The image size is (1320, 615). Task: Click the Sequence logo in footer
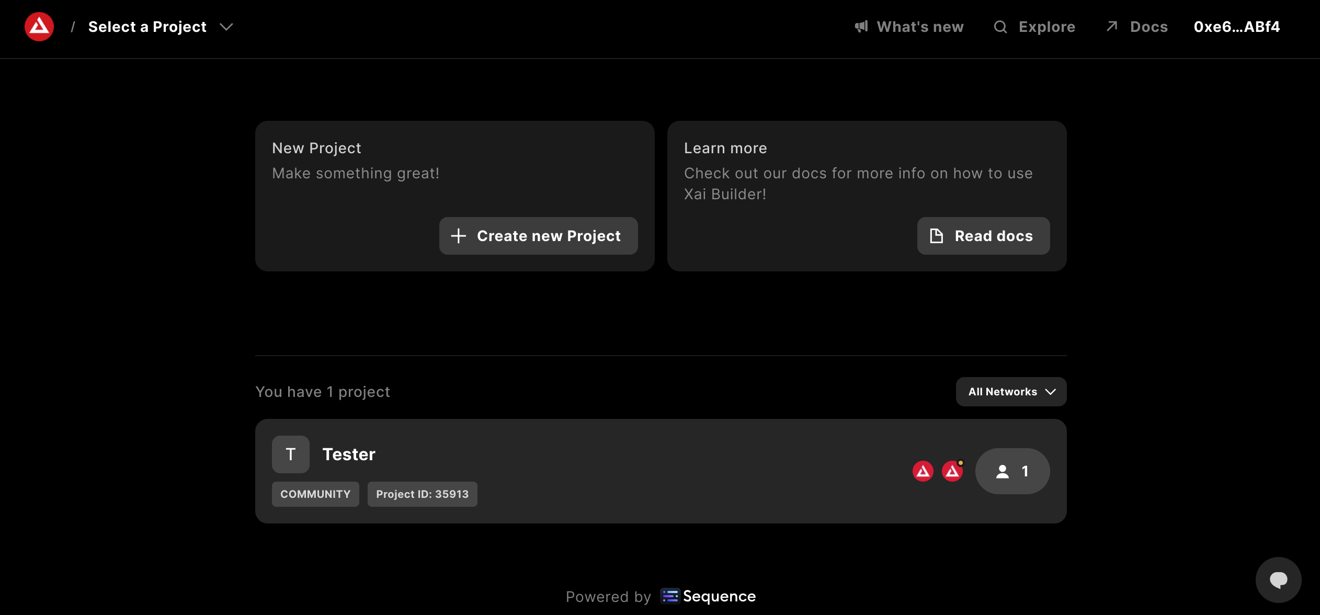709,596
